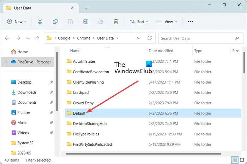Image resolution: width=247 pixels, height=164 pixels.
Task: Switch to large thumbnails view icon
Action: click(x=242, y=160)
